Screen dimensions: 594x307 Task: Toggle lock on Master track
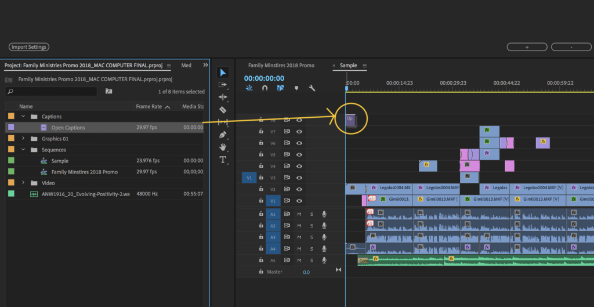(261, 272)
